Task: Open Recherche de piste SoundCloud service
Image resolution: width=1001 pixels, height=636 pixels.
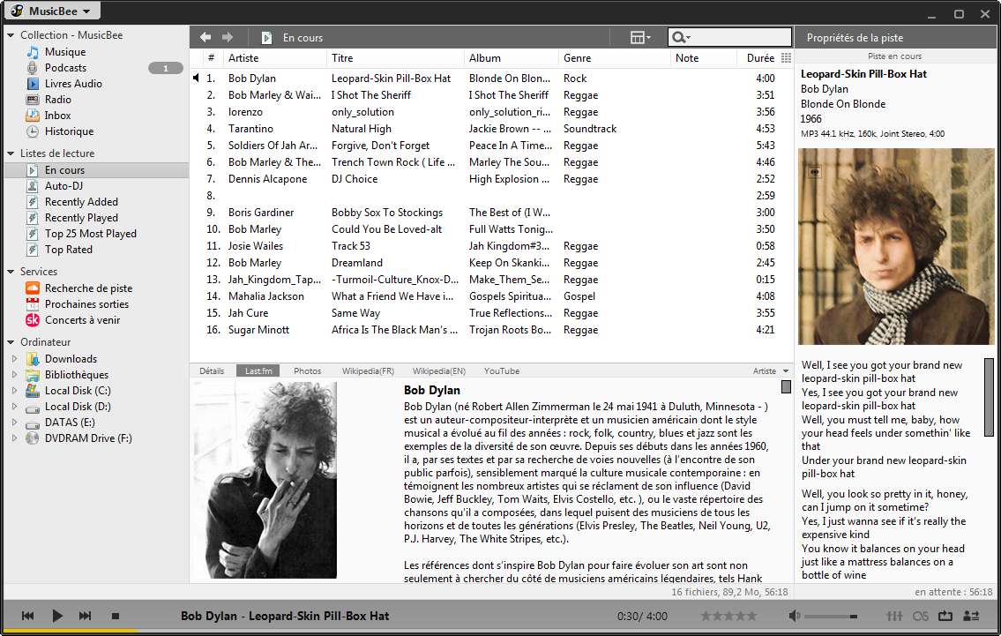Action: 89,288
